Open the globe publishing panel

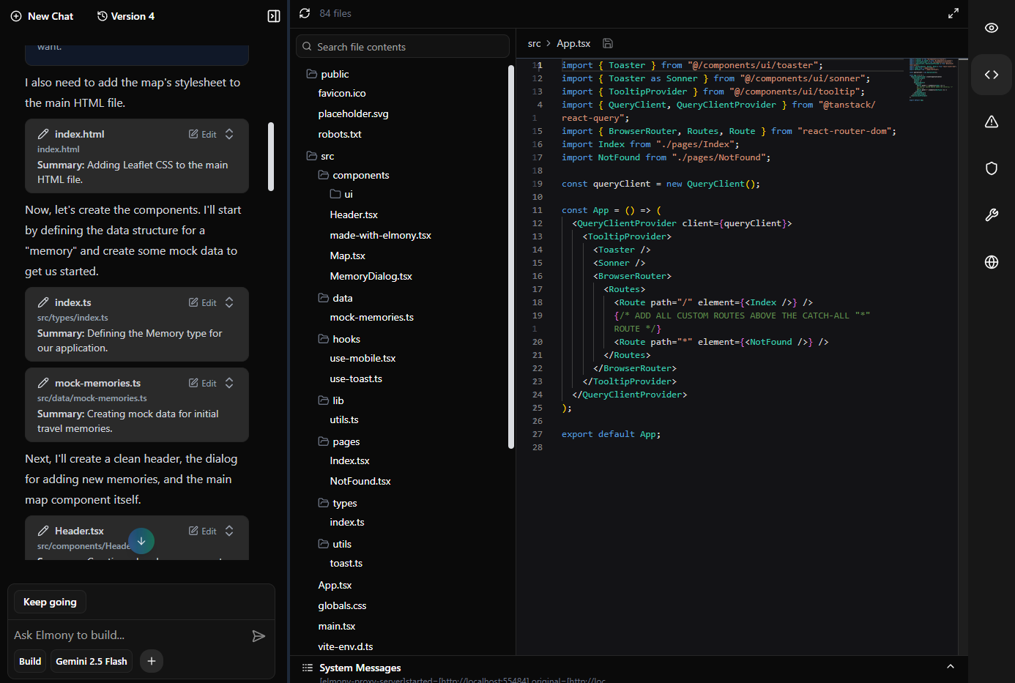pos(991,261)
